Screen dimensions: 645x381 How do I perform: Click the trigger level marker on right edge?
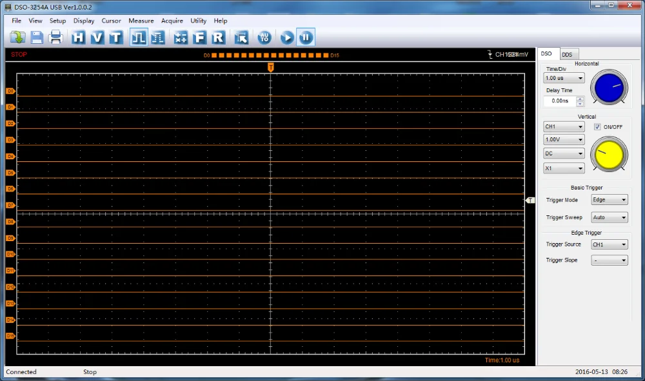[530, 200]
